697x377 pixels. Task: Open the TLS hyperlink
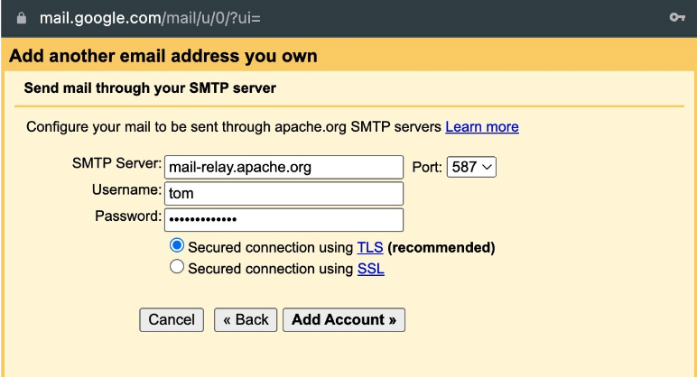point(370,247)
